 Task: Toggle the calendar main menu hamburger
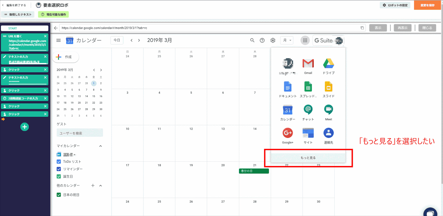58,40
